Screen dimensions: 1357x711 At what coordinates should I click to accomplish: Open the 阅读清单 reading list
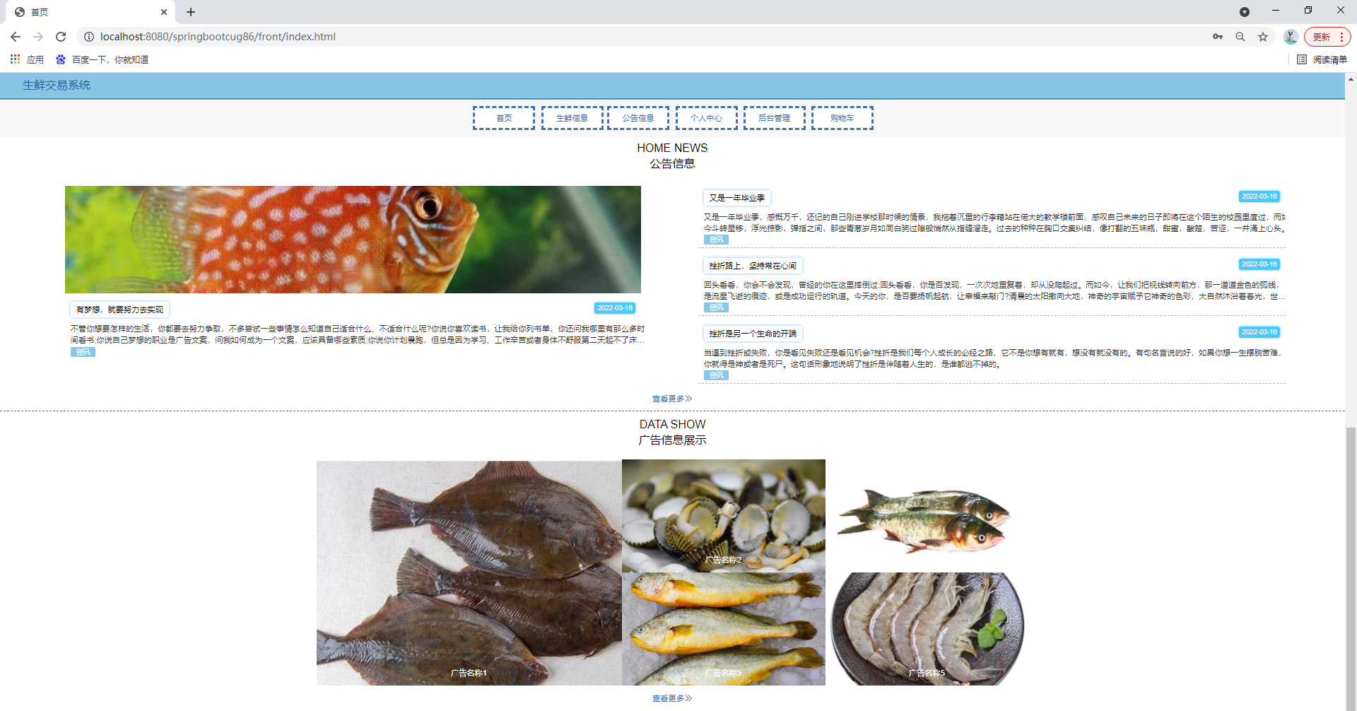(x=1322, y=59)
